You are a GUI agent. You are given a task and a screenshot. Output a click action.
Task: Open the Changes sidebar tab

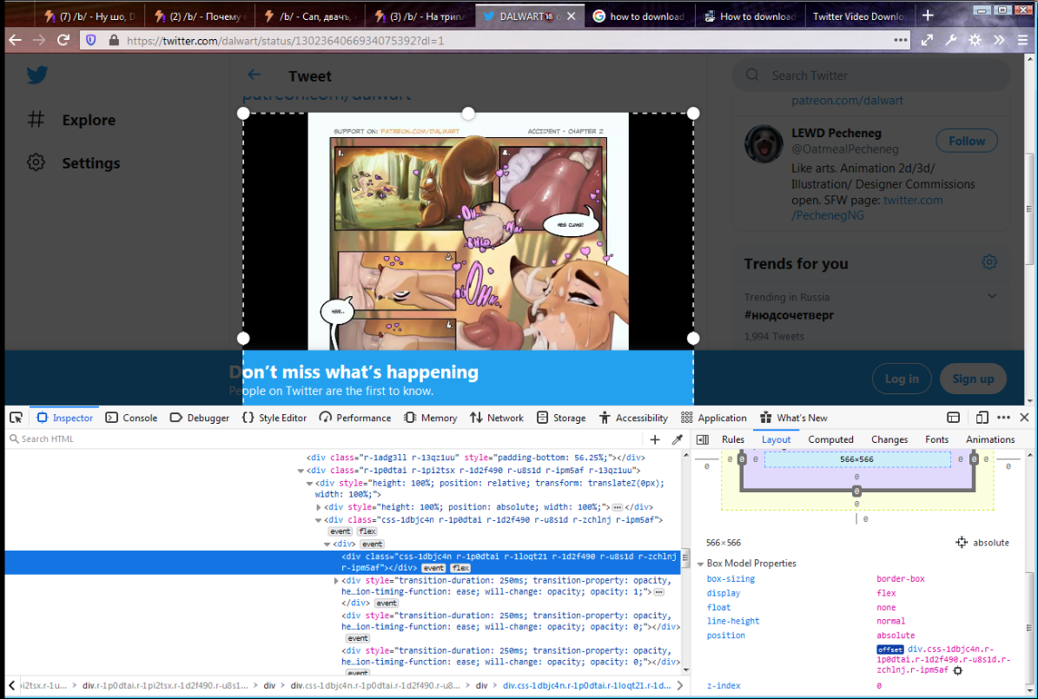coord(889,439)
